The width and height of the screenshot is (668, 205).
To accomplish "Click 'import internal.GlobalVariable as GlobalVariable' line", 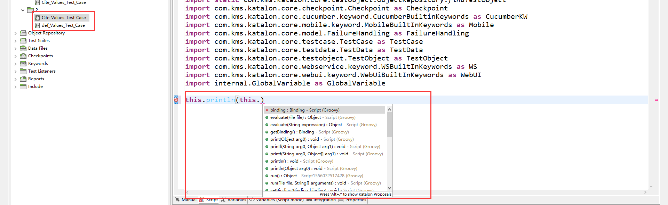I will 285,83.
